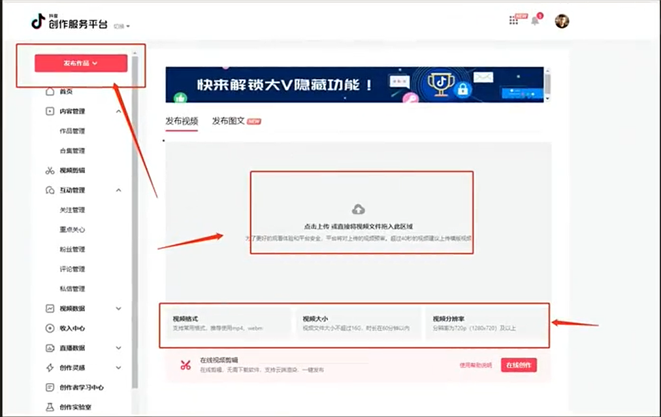Go to 首页 in the sidebar
661x417 pixels.
(66, 92)
